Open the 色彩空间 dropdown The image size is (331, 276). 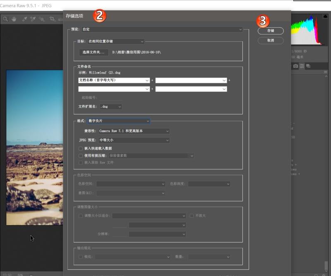pyautogui.click(x=131, y=184)
